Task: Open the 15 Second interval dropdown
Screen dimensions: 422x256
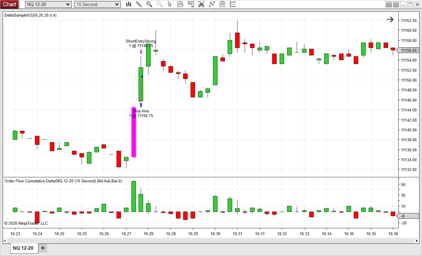Action: (97, 4)
